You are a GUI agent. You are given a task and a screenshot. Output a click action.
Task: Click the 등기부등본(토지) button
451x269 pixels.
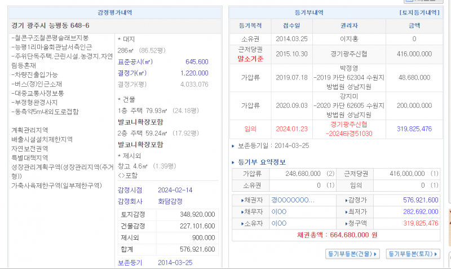coord(413,254)
